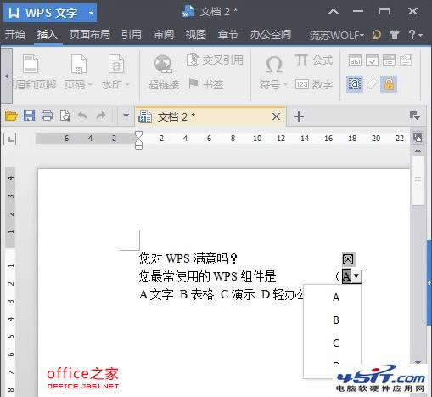
Task: Undo the last action
Action: (82, 116)
